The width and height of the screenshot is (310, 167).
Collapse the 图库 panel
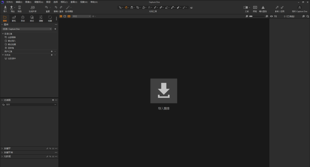[x=2, y=25]
